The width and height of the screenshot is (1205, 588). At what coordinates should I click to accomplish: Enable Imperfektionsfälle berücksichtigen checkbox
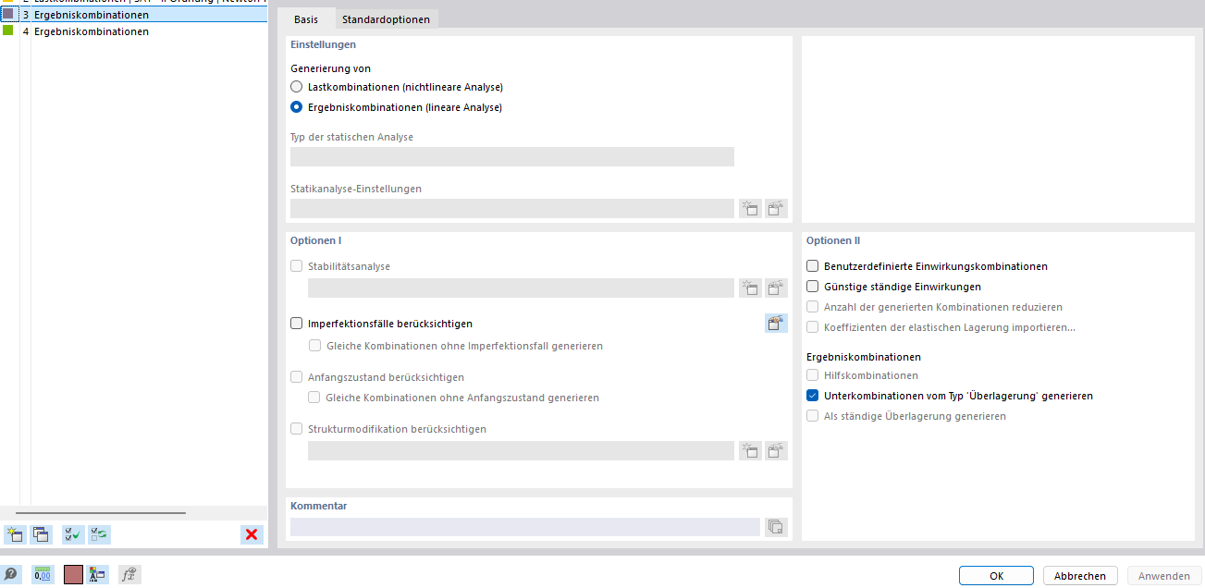tap(297, 324)
